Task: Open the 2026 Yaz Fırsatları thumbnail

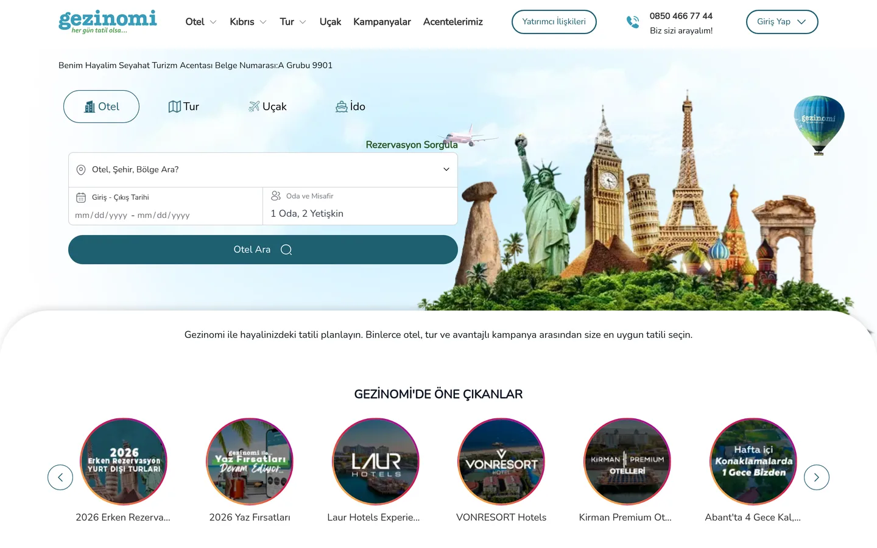Action: (250, 462)
